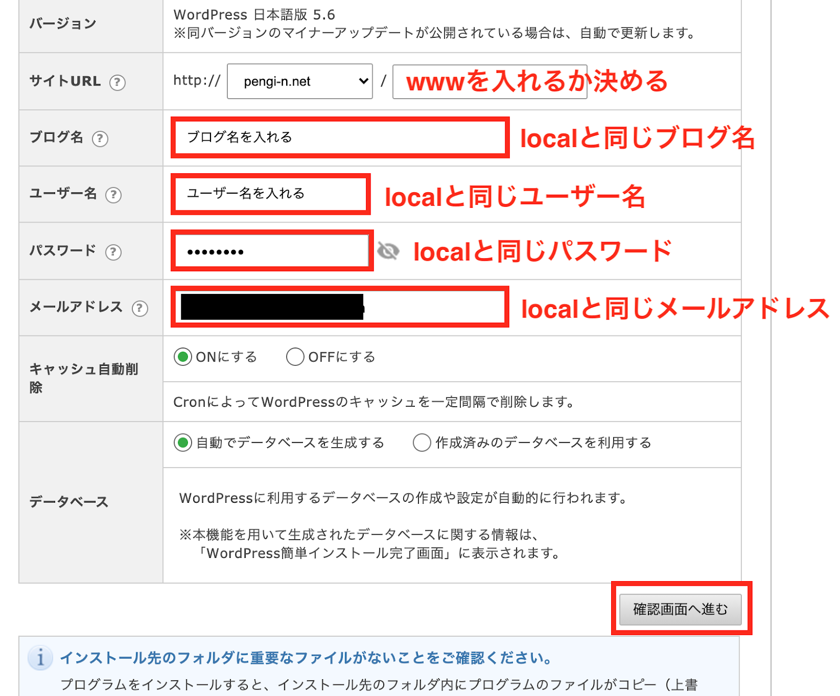Click the 確認画面へ進む button

[x=680, y=609]
